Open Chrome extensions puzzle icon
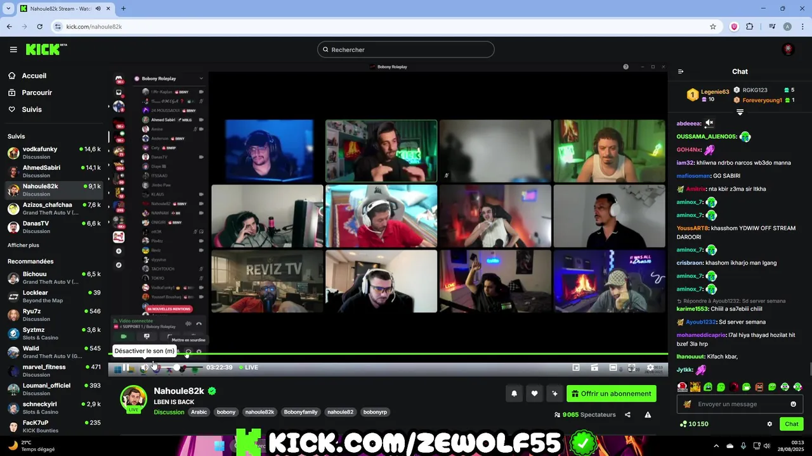 [750, 27]
